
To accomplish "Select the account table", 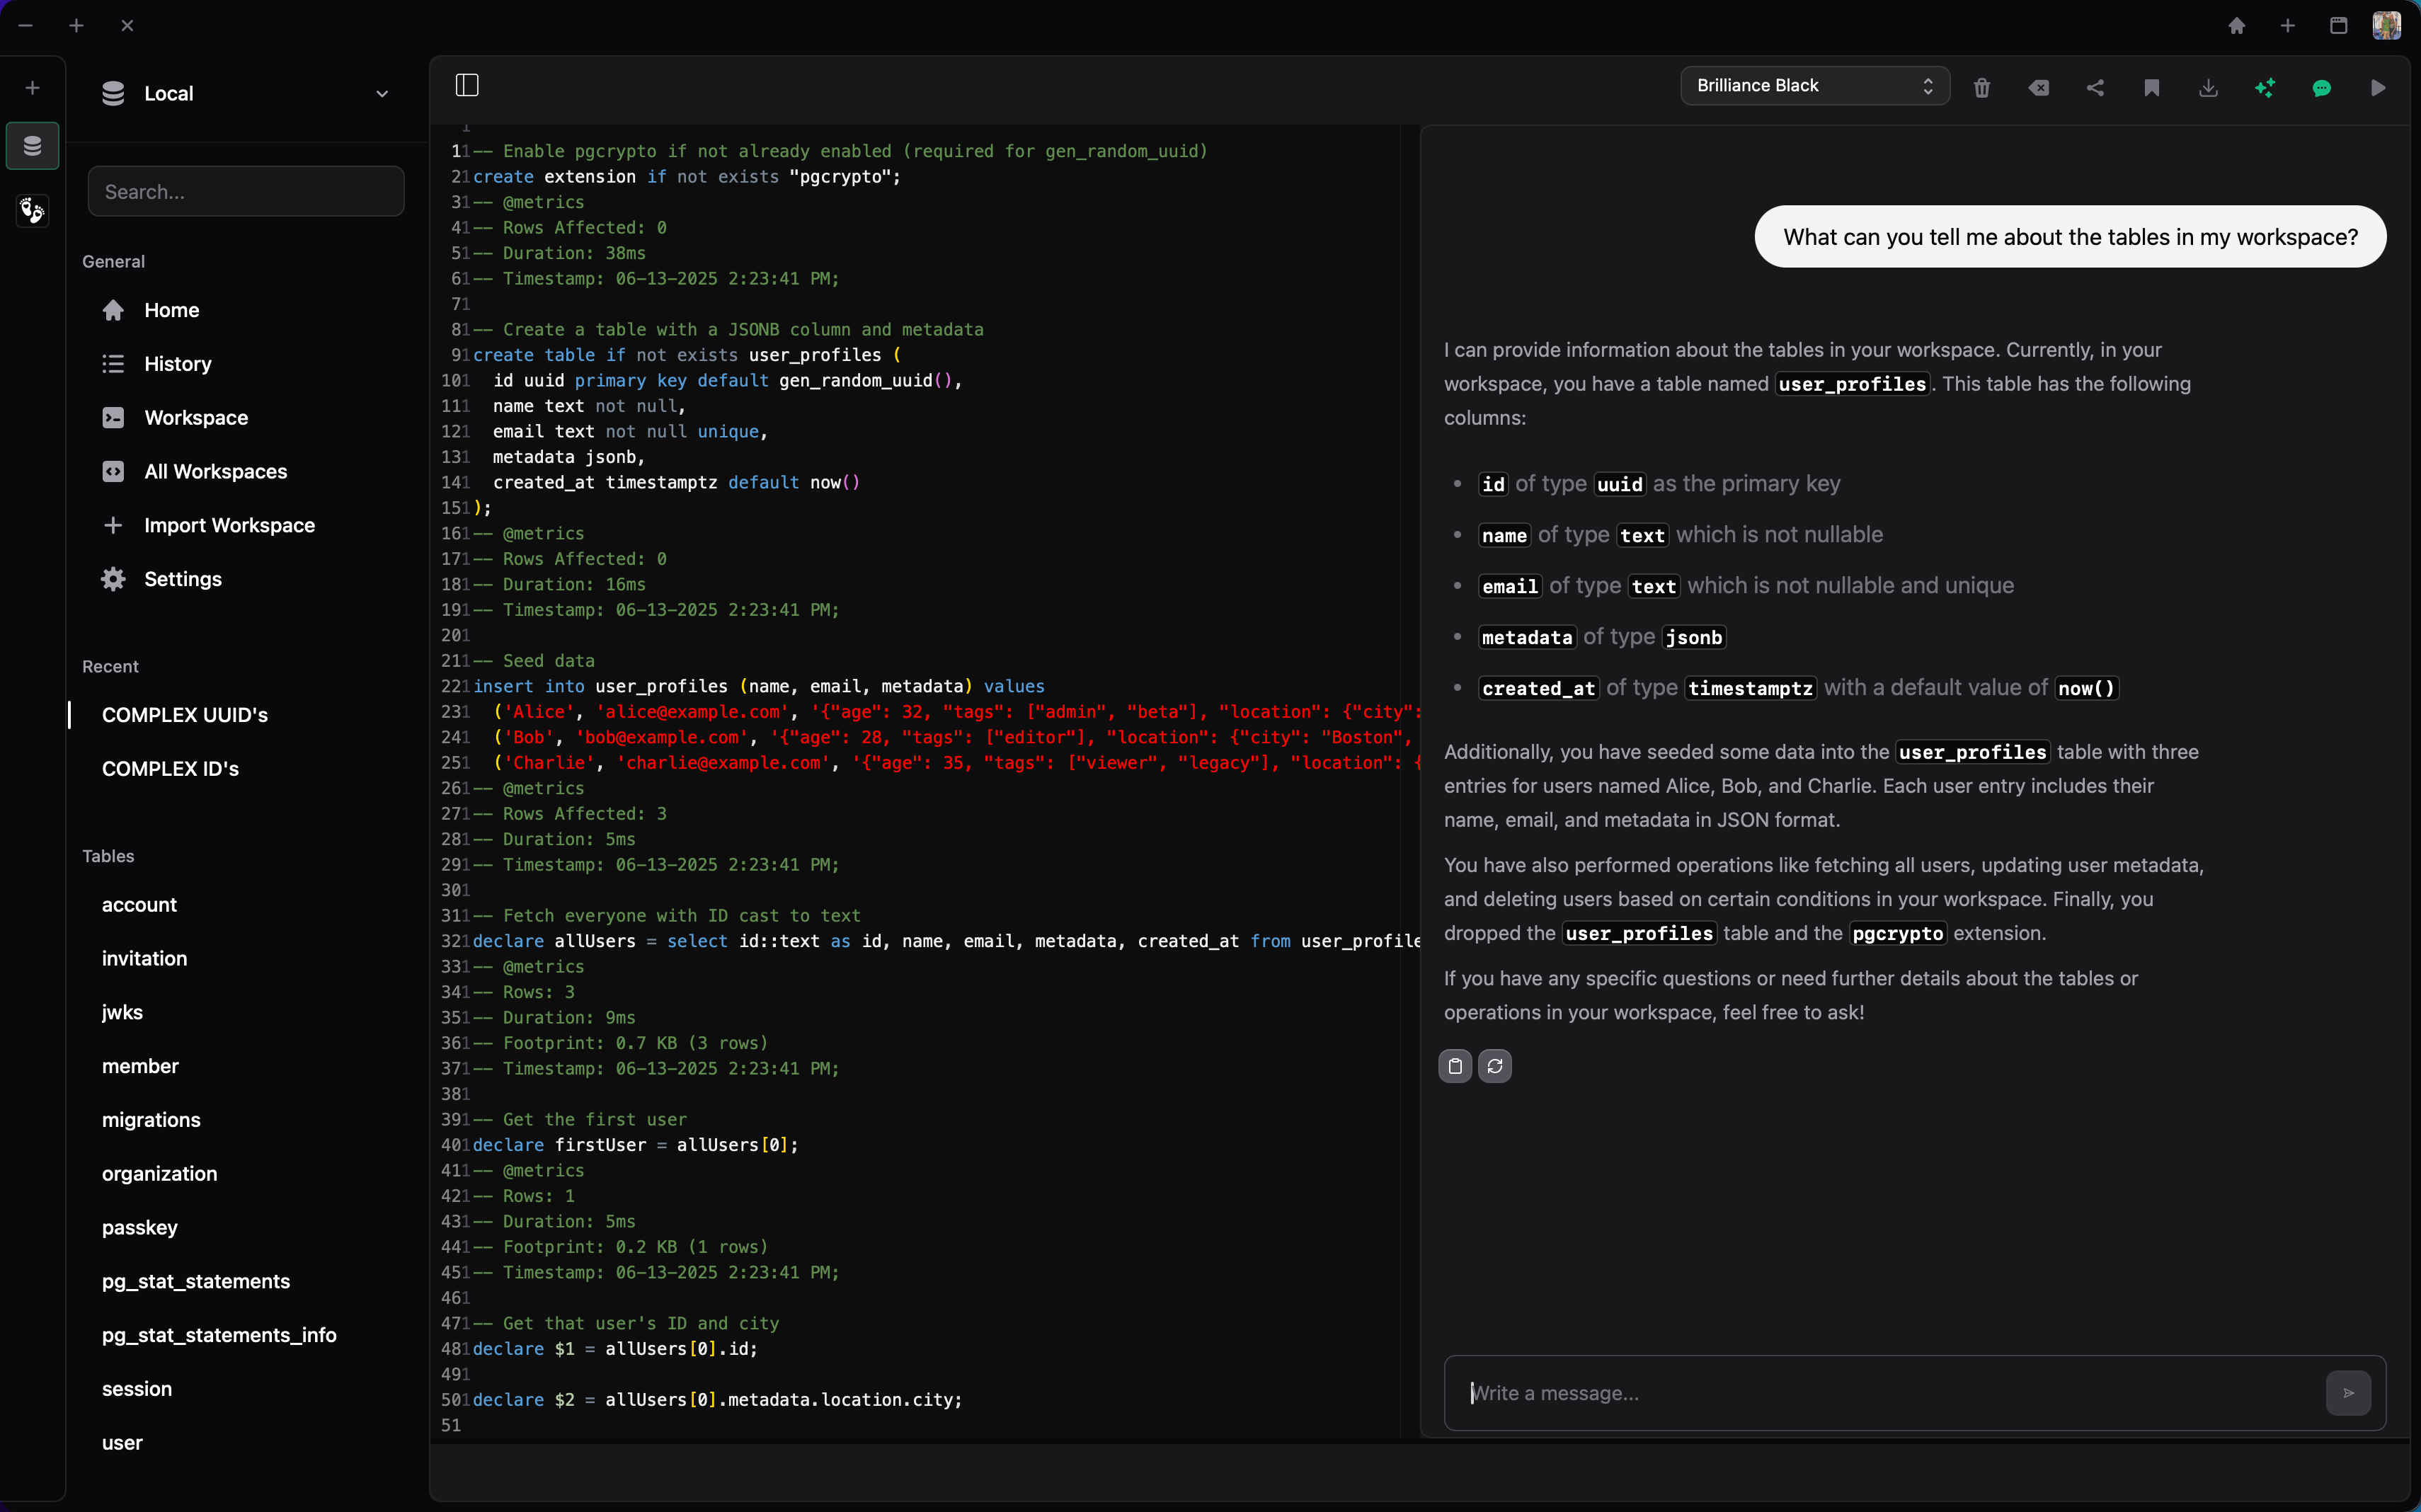I will pyautogui.click(x=139, y=905).
